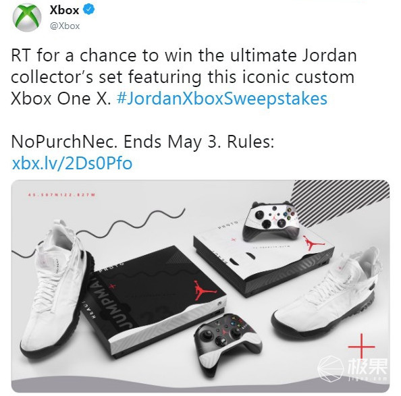Open the xbx.lv/2Ds0Pfo rules link

pyautogui.click(x=72, y=163)
